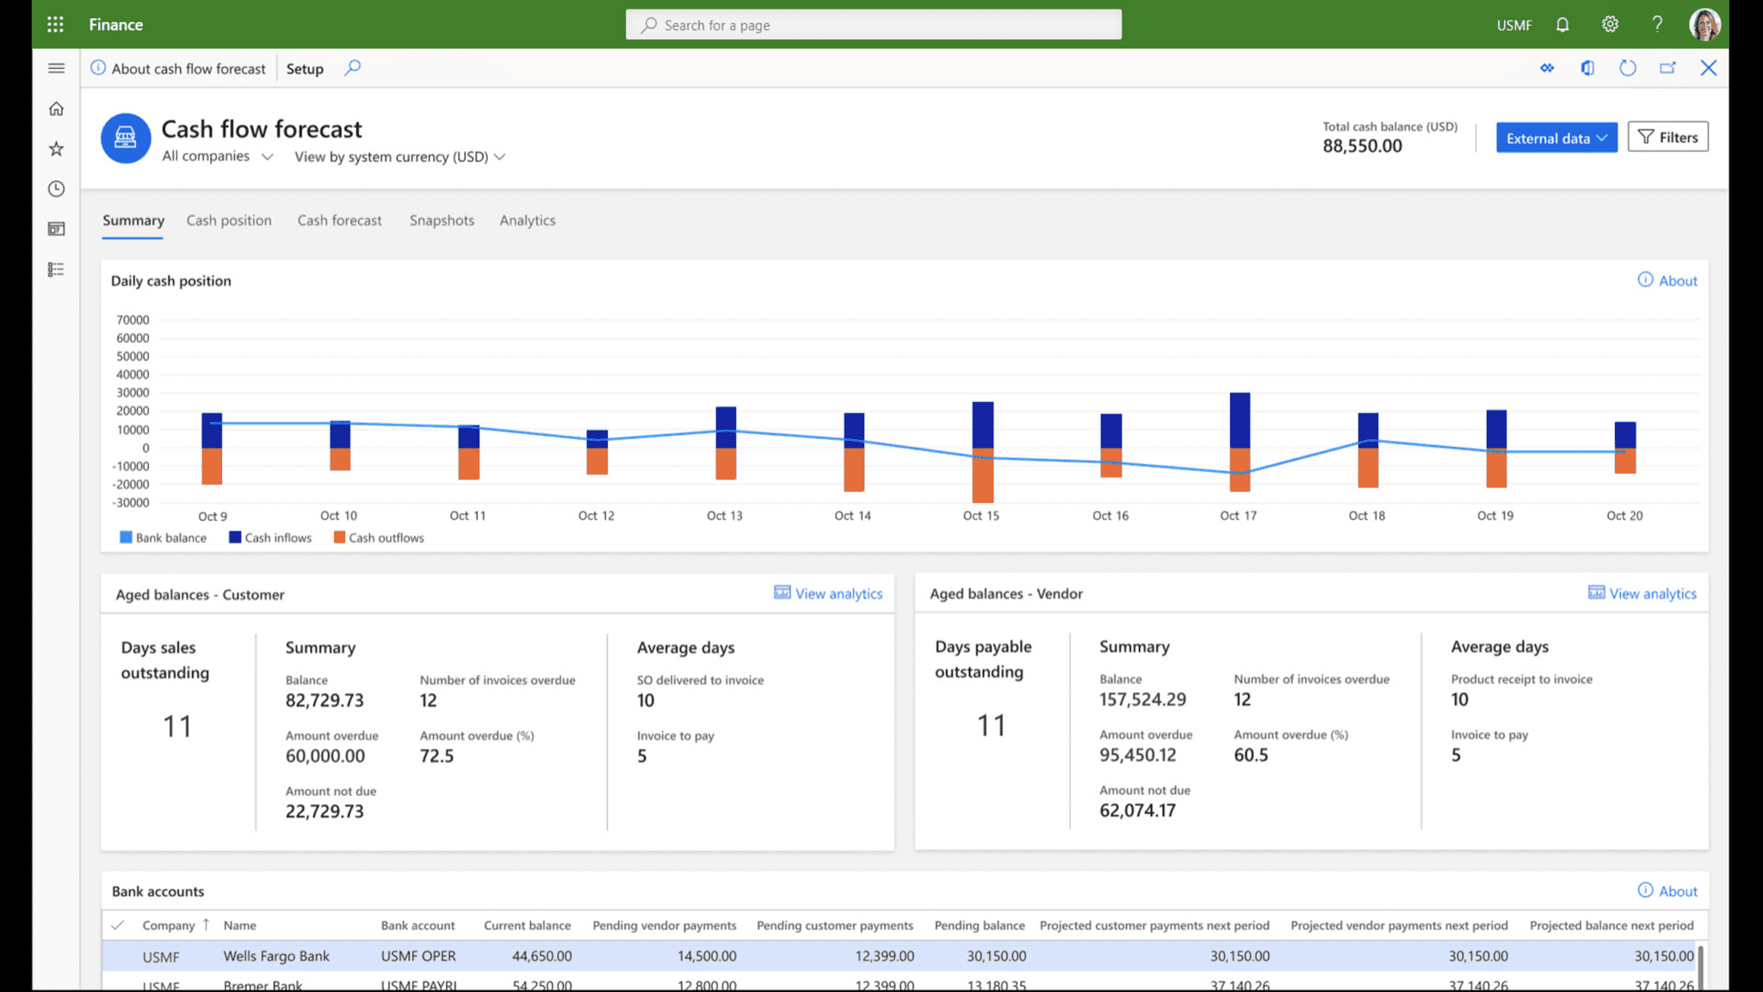The width and height of the screenshot is (1763, 992).
Task: Open Recent clock icon in sidebar
Action: click(x=57, y=189)
